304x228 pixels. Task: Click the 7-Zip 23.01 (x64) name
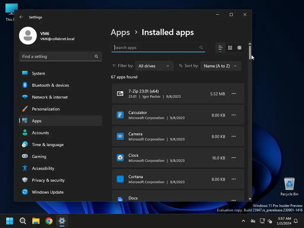[x=143, y=91]
